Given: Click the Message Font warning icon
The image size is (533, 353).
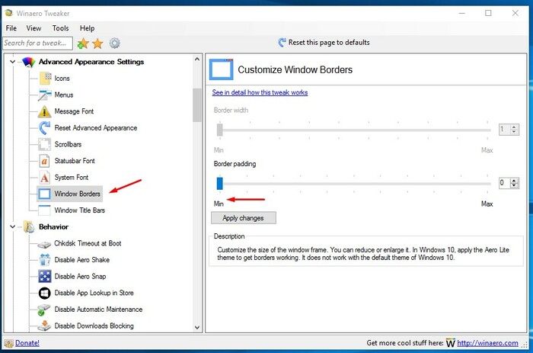Looking at the screenshot, I should pyautogui.click(x=44, y=111).
